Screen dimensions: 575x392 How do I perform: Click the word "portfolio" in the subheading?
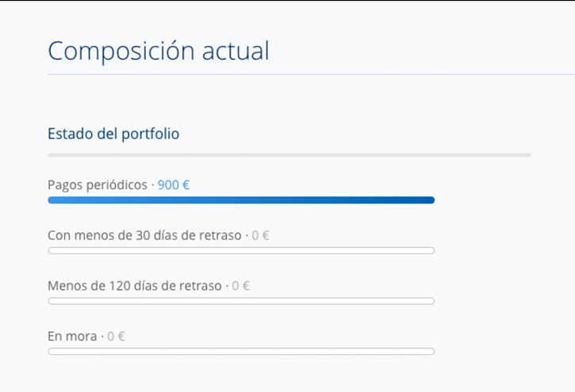pyautogui.click(x=150, y=134)
